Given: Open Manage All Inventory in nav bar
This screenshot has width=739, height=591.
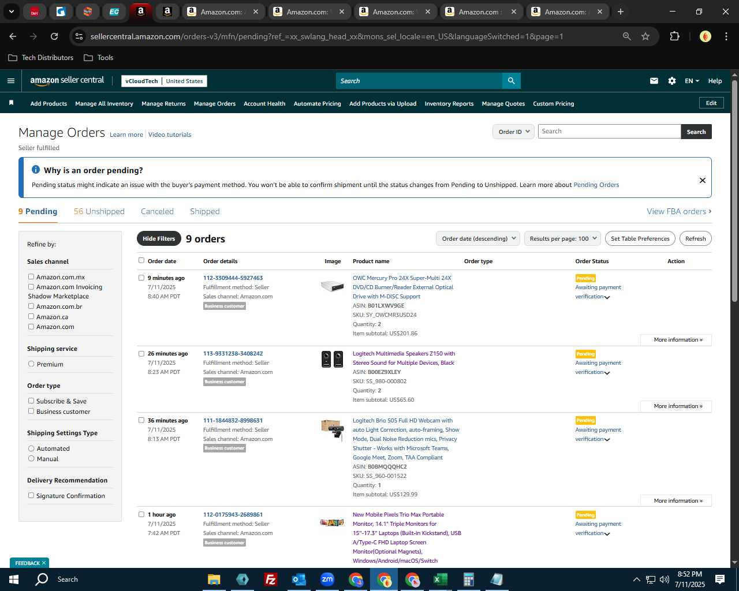Looking at the screenshot, I should (x=104, y=104).
